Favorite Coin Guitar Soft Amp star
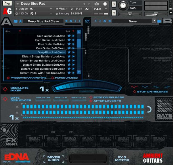The height and width of the screenshot is (165, 173). click(69, 44)
